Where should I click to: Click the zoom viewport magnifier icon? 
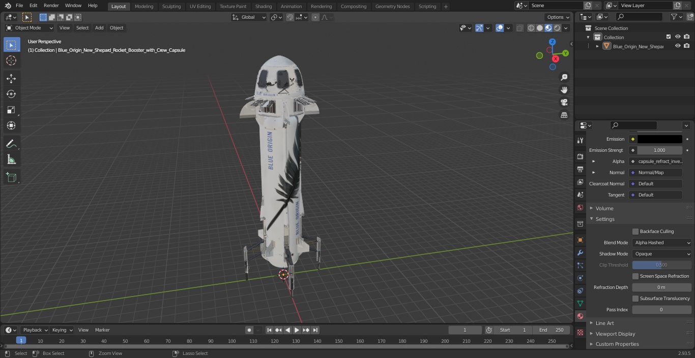(x=564, y=77)
